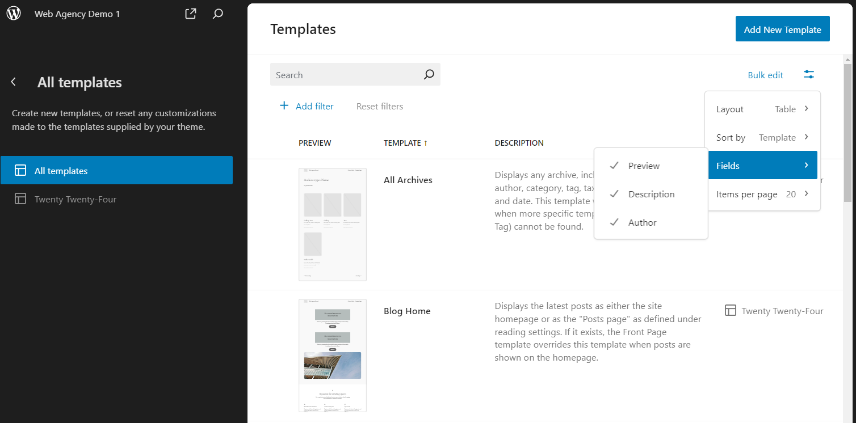The height and width of the screenshot is (423, 856).
Task: Click the WordPress logo icon
Action: click(14, 14)
